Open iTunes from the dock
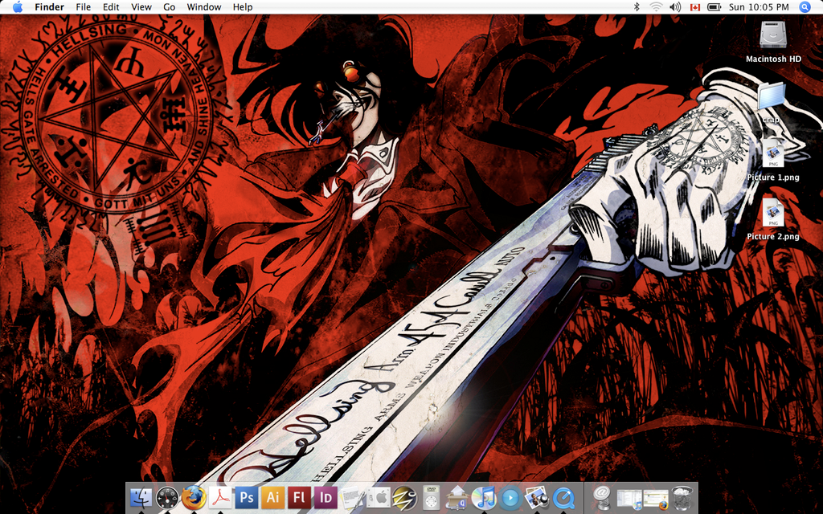823x514 pixels. click(x=483, y=498)
